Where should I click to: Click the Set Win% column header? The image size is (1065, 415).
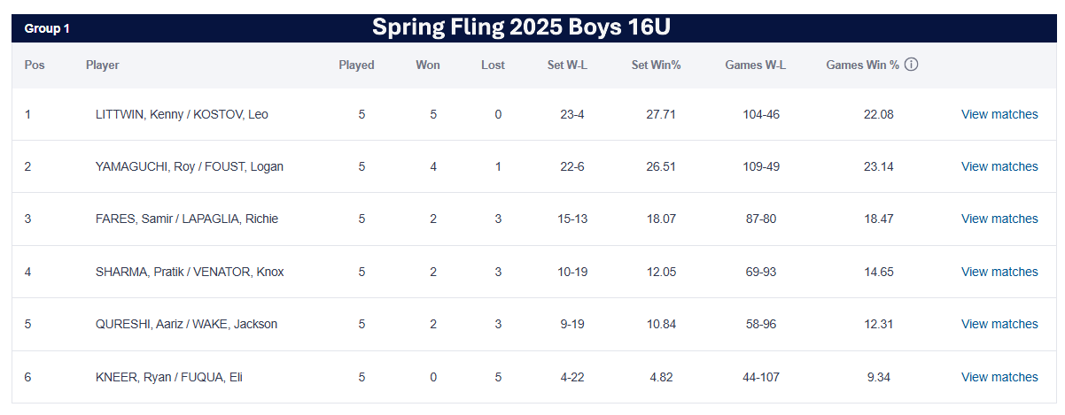pos(656,65)
